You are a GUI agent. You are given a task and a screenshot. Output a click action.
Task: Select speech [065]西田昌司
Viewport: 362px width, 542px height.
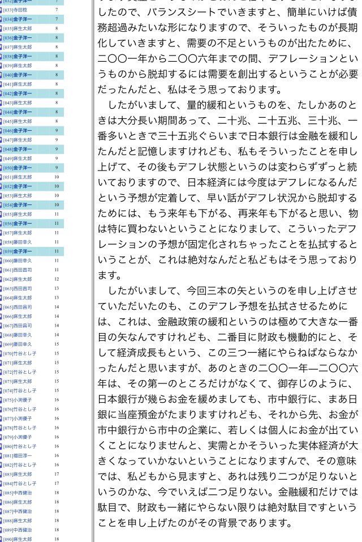[x=18, y=308]
